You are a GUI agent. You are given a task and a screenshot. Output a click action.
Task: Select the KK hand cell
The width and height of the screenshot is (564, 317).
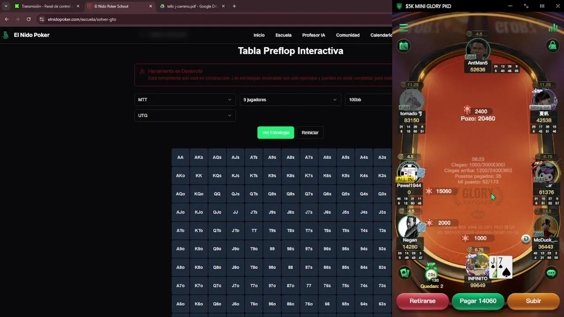click(x=199, y=176)
